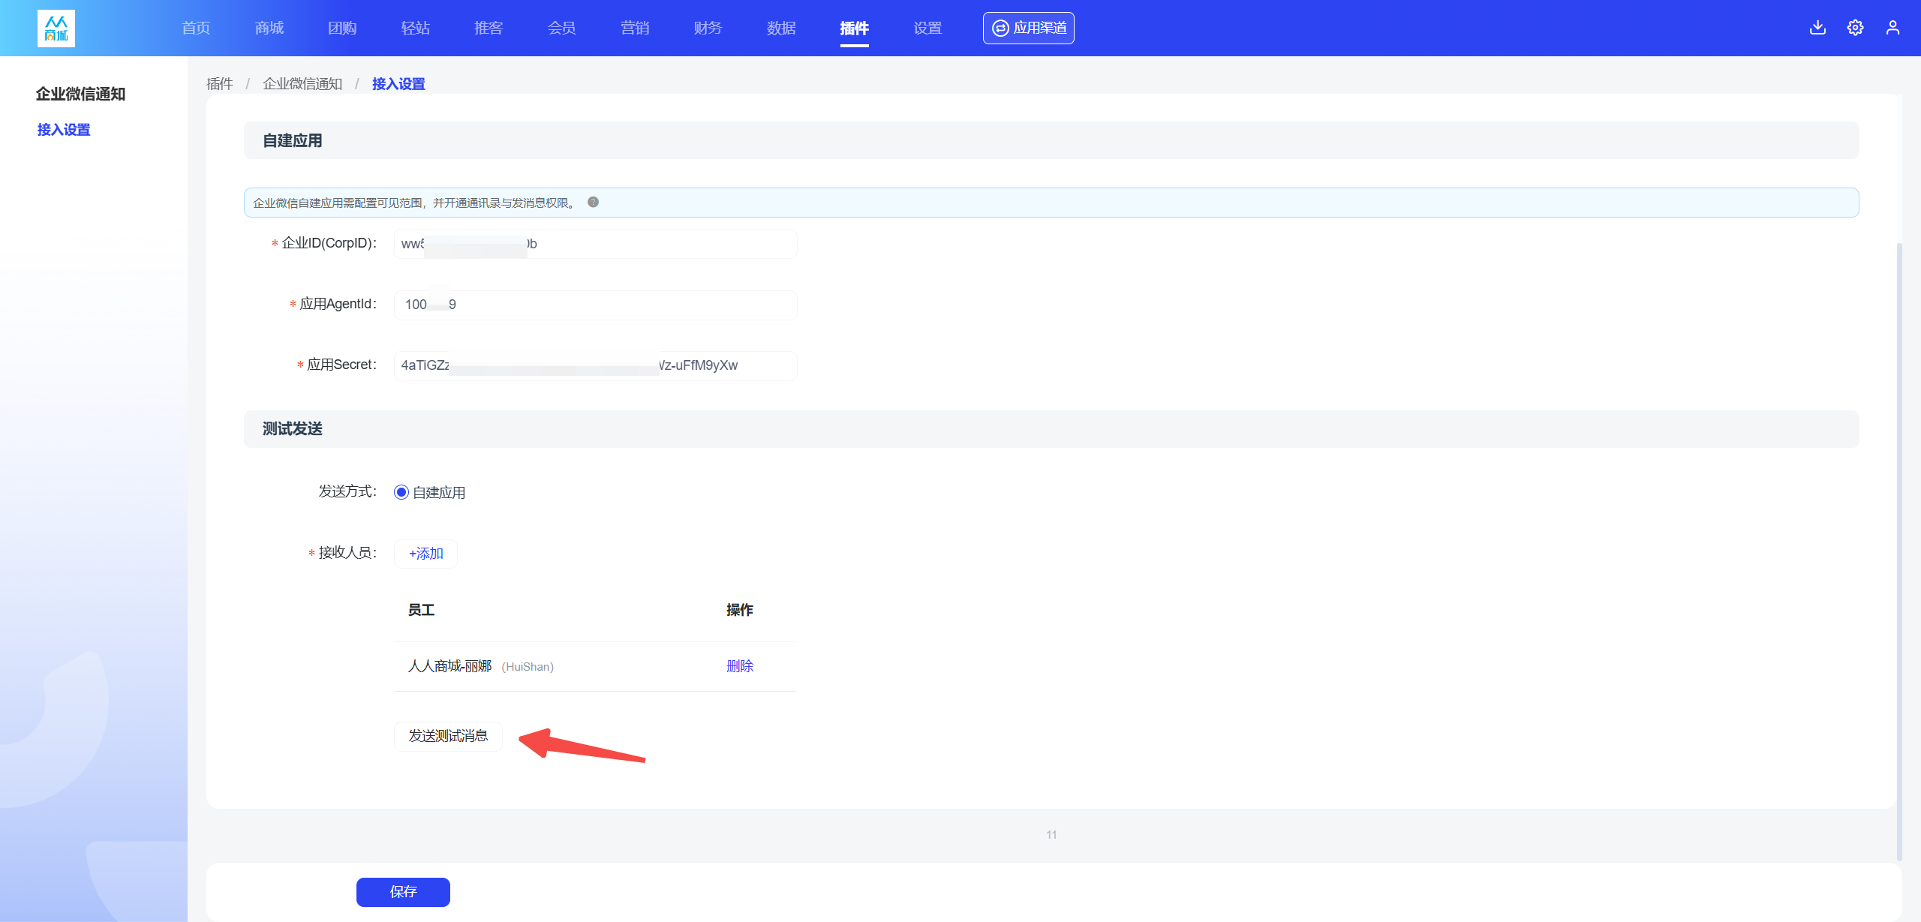Click the page vertical scrollbar
The width and height of the screenshot is (1921, 922).
click(1899, 551)
